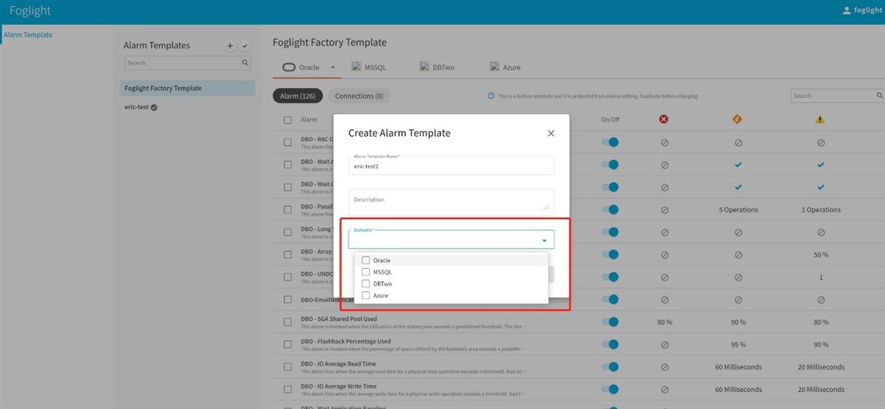This screenshot has height=409, width=885.
Task: Click the Oracle database icon tab
Action: tap(289, 67)
